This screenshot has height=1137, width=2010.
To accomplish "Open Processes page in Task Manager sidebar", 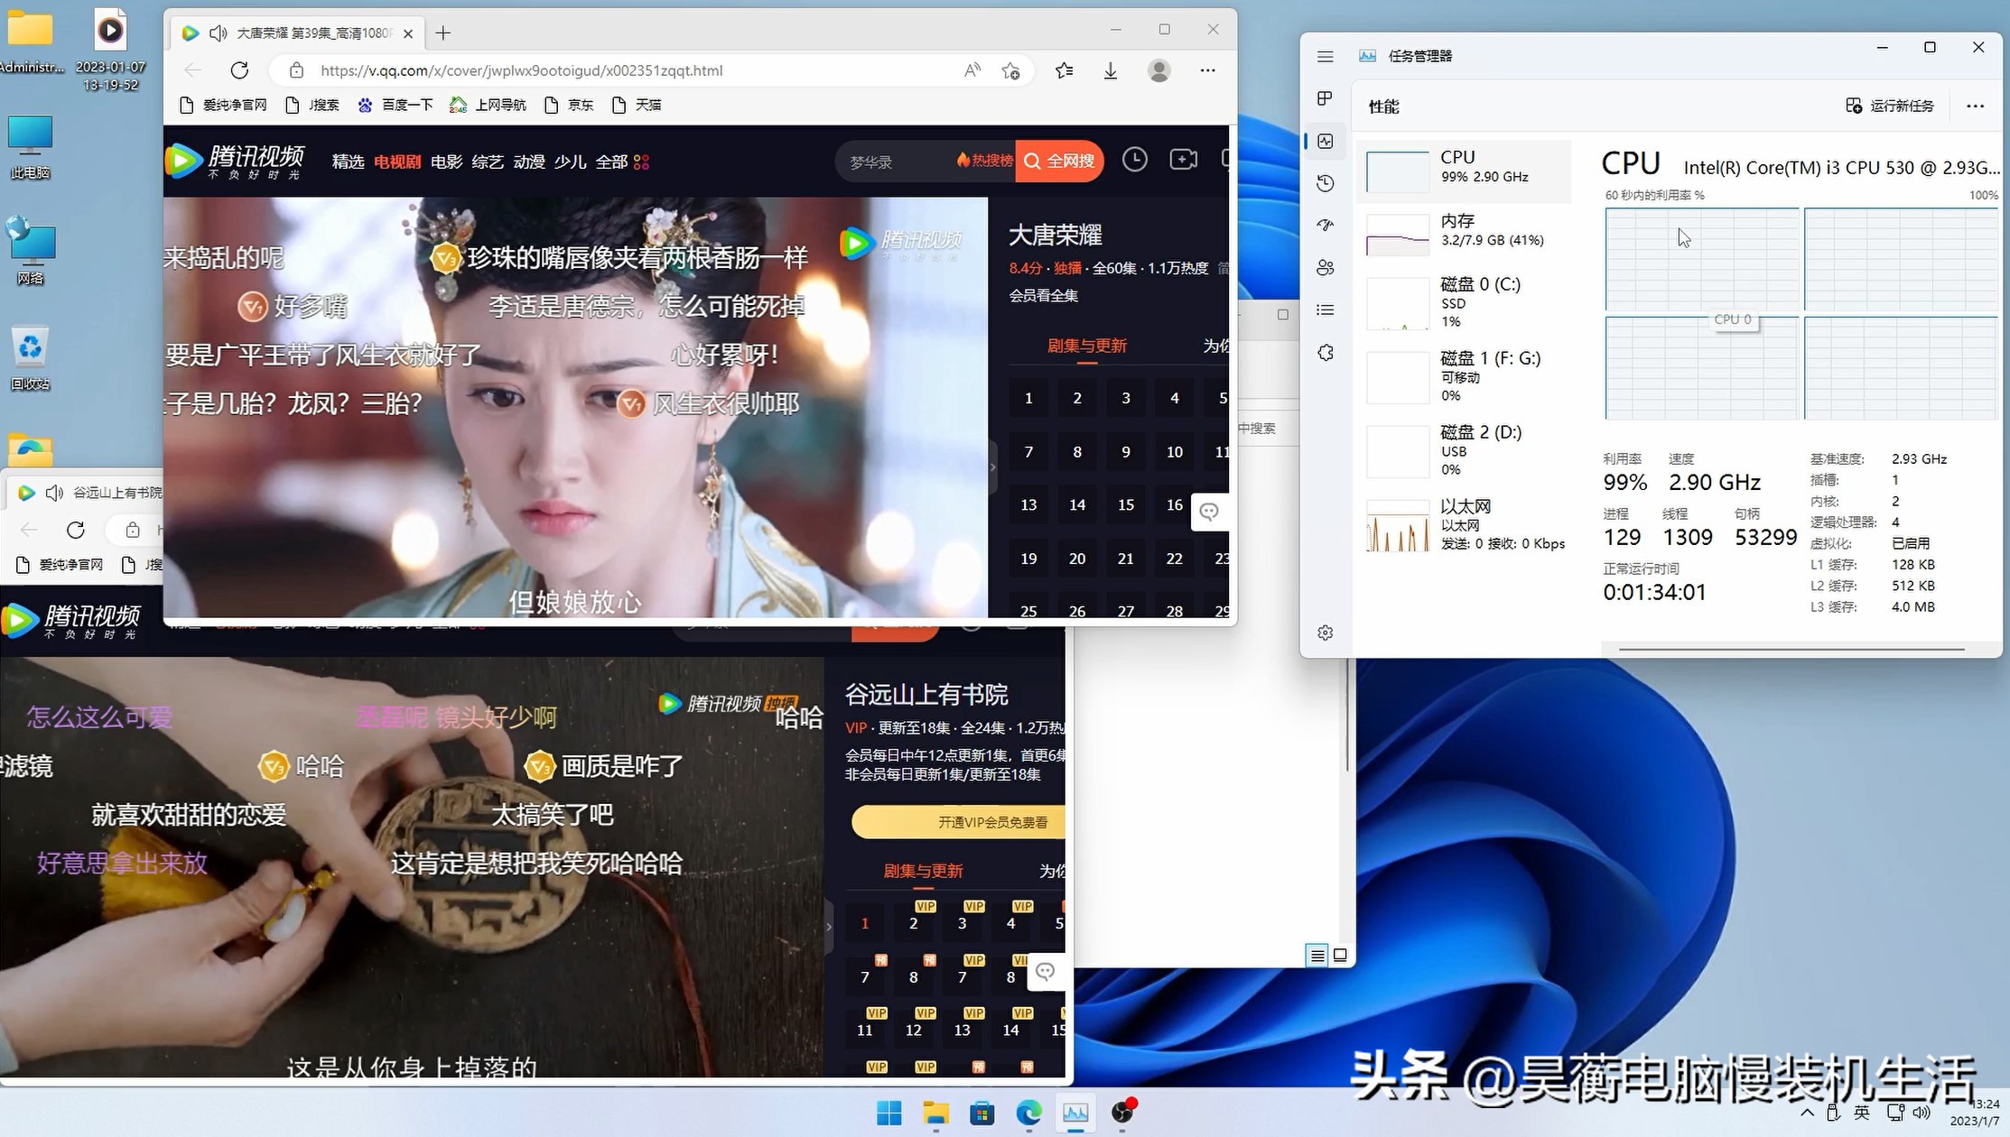I will point(1325,98).
